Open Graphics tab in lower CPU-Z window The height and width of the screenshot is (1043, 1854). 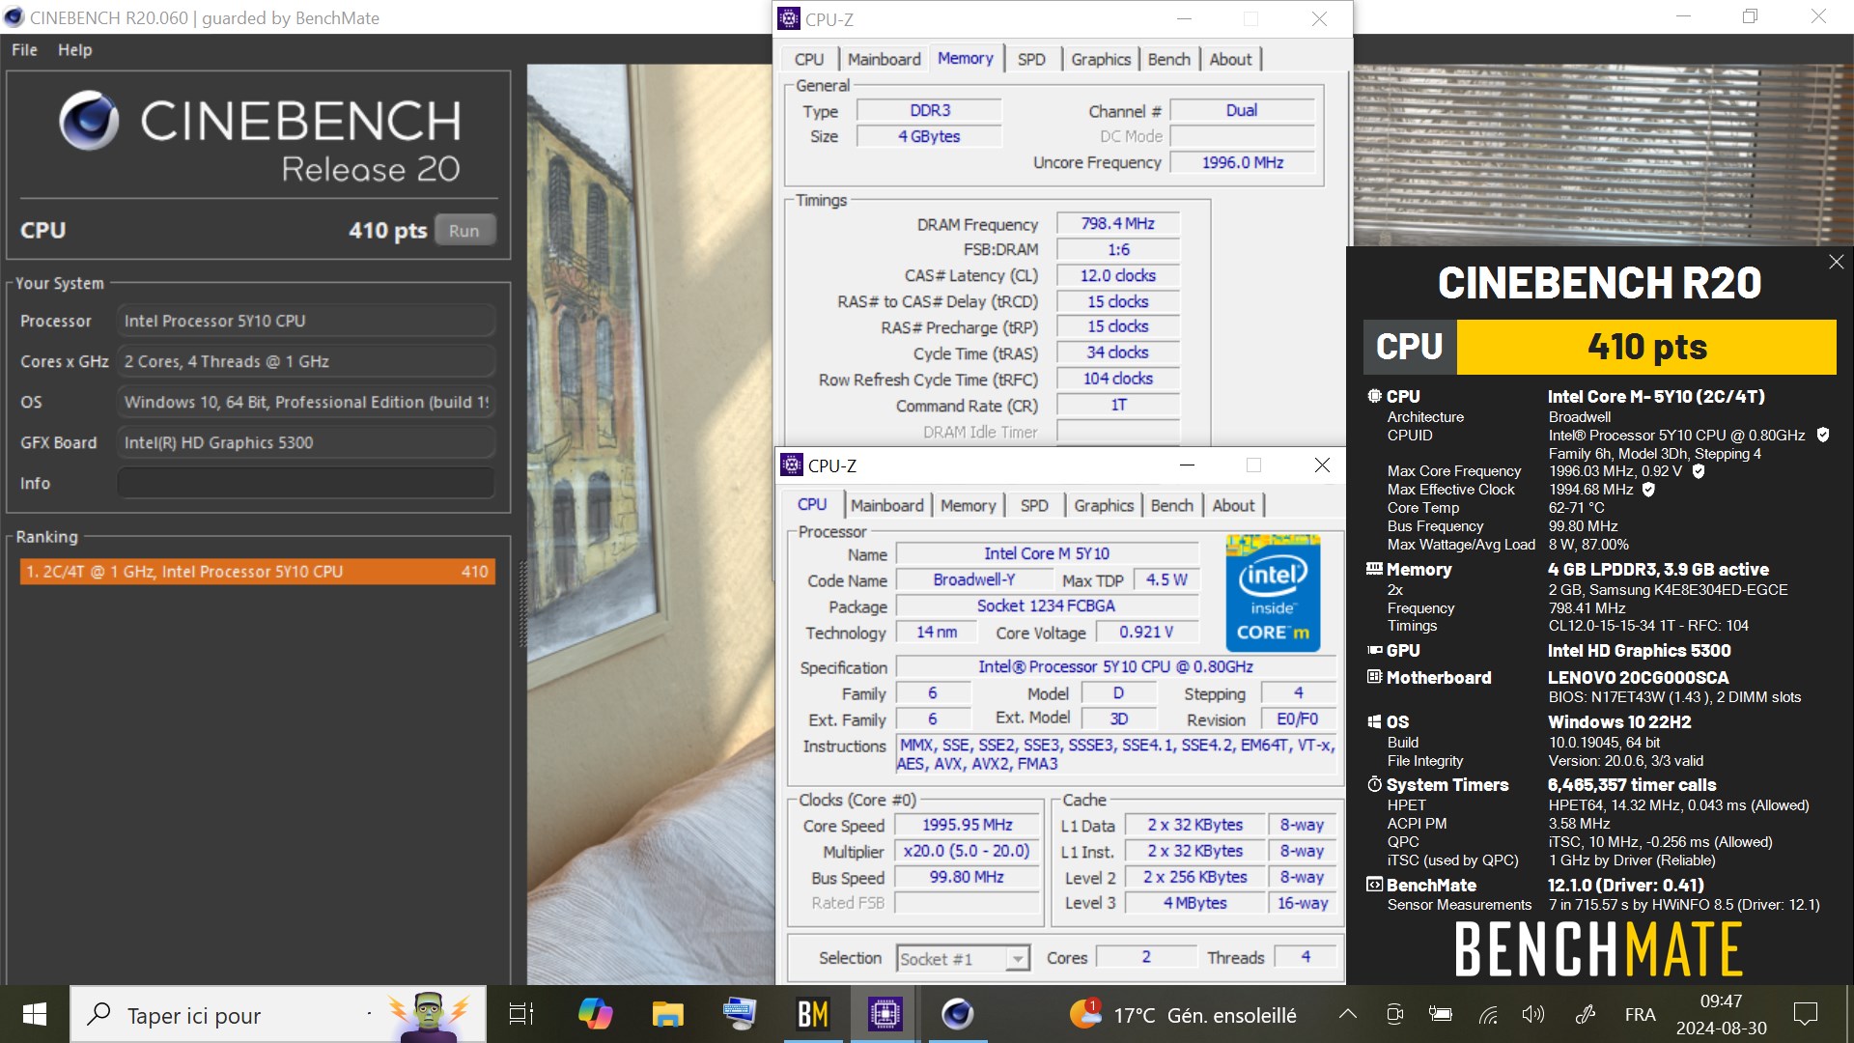[x=1104, y=505]
